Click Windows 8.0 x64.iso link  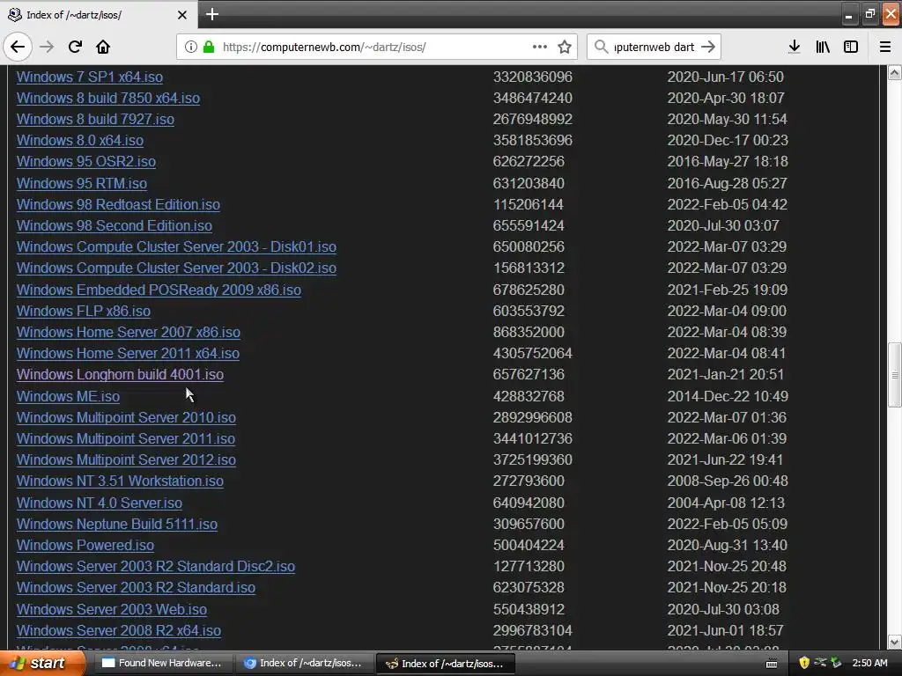point(80,140)
